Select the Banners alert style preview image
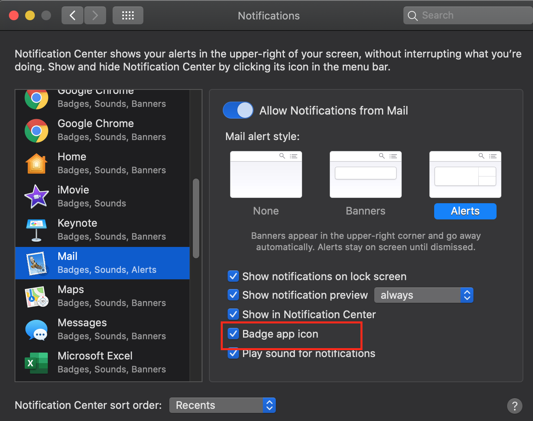This screenshot has height=421, width=533. pyautogui.click(x=366, y=174)
